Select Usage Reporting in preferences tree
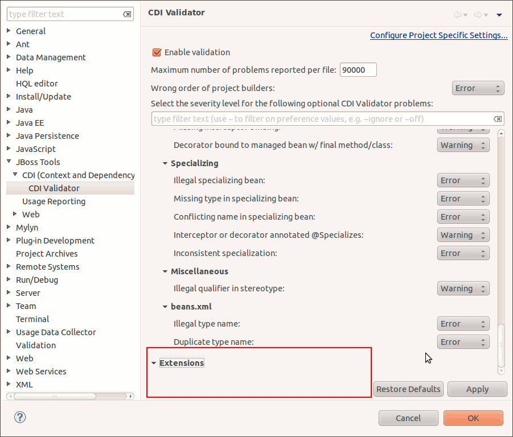 54,201
